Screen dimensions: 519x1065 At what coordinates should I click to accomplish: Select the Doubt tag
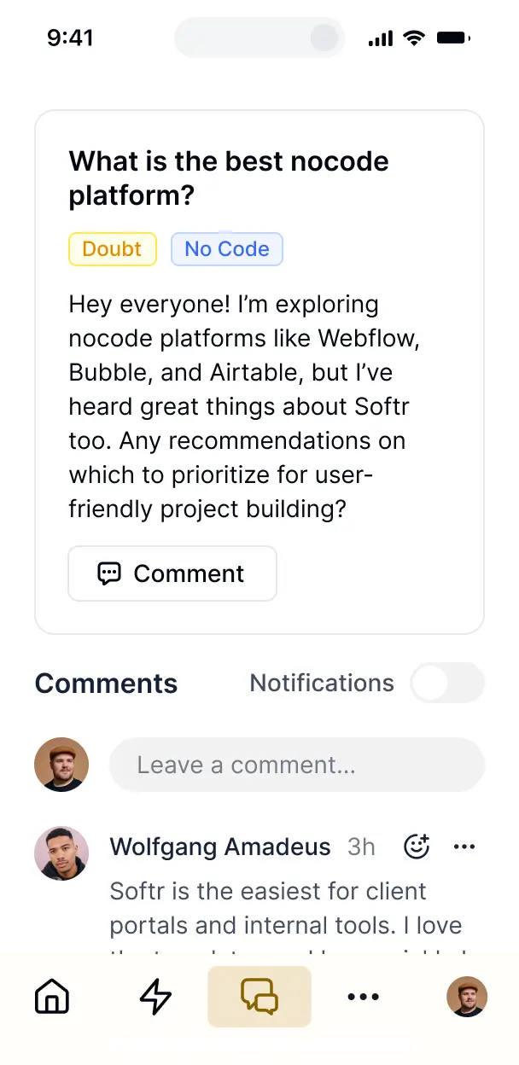(112, 248)
